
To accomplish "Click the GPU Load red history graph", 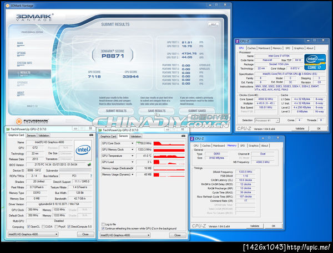I will point(169,162).
